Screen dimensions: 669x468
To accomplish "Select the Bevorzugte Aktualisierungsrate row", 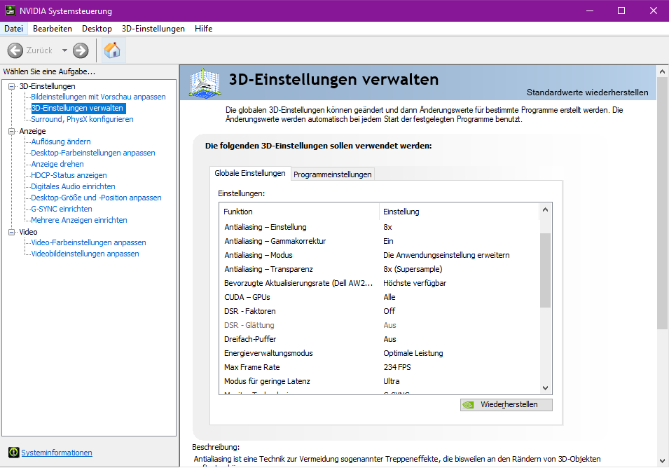I will 379,283.
